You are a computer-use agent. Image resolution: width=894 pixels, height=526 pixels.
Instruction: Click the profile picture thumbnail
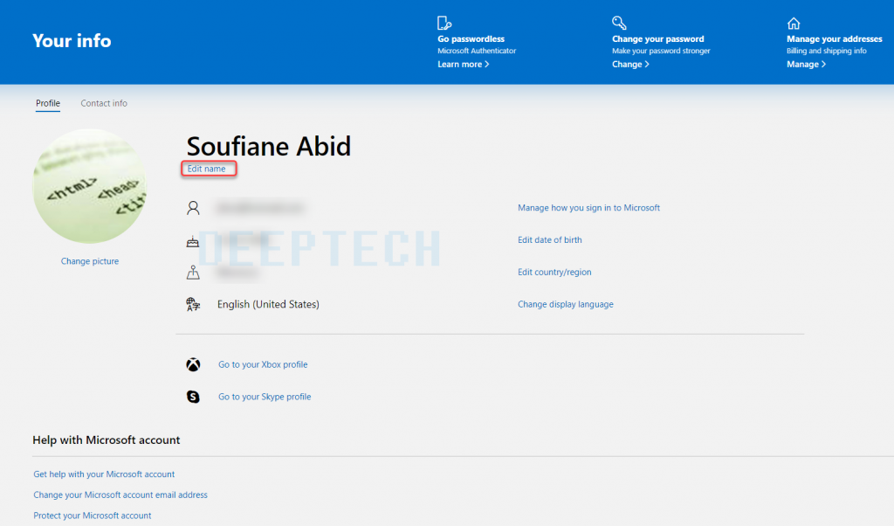[90, 186]
